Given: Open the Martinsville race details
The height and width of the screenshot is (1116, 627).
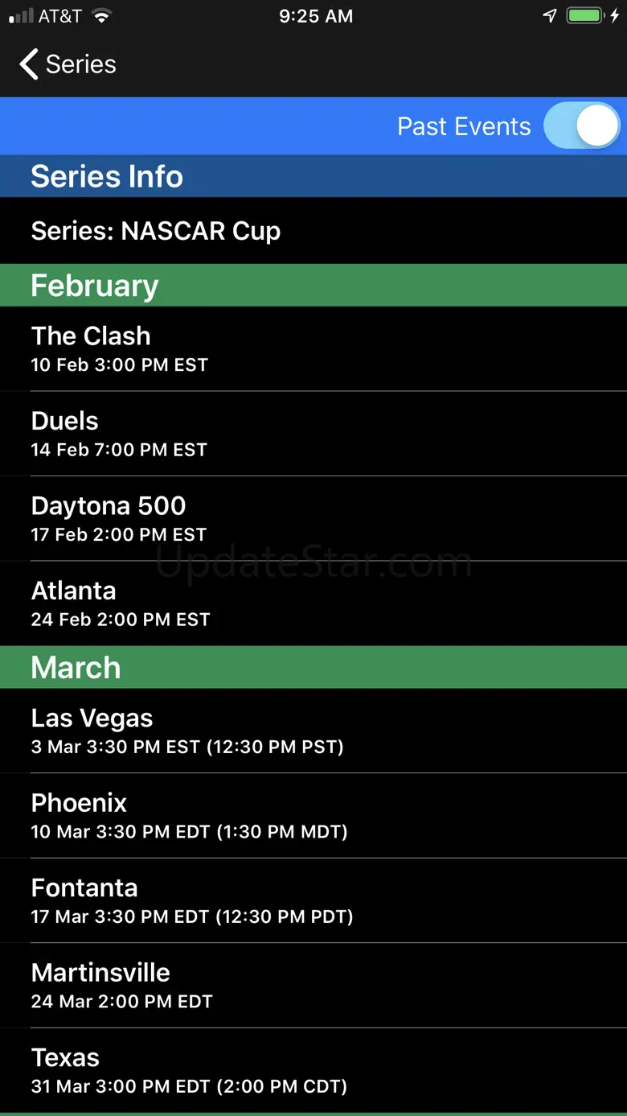Looking at the screenshot, I should coord(313,985).
